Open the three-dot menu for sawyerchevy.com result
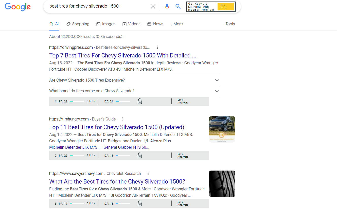This screenshot has width=337, height=213. pos(148,173)
